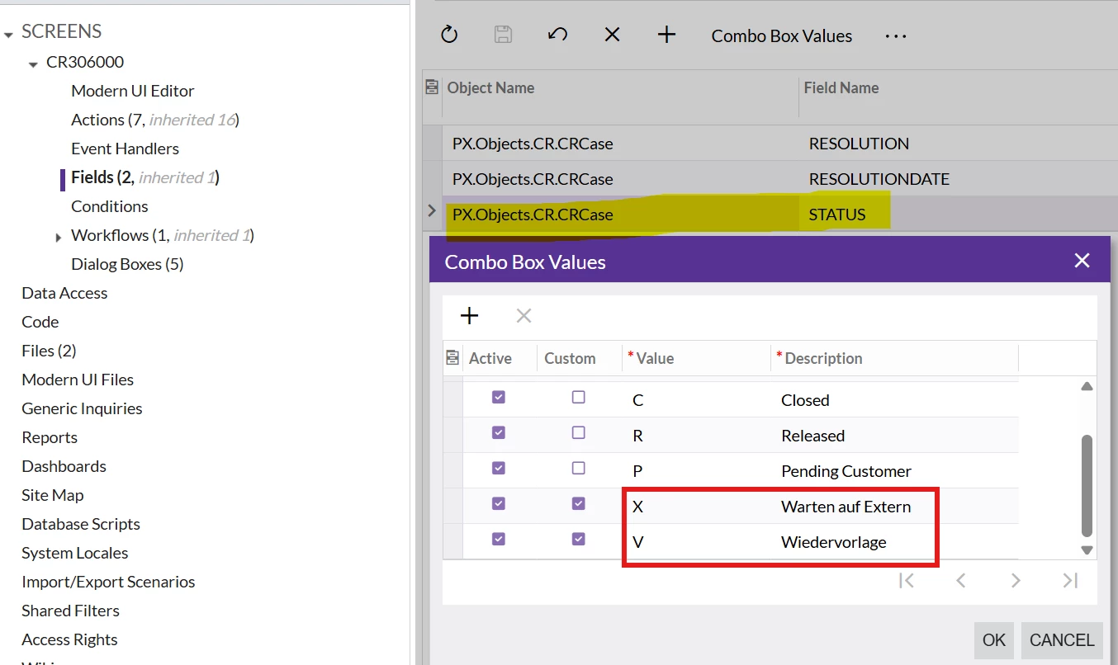Toggle Custom checkbox for Pending Customer
This screenshot has width=1118, height=665.
point(578,469)
